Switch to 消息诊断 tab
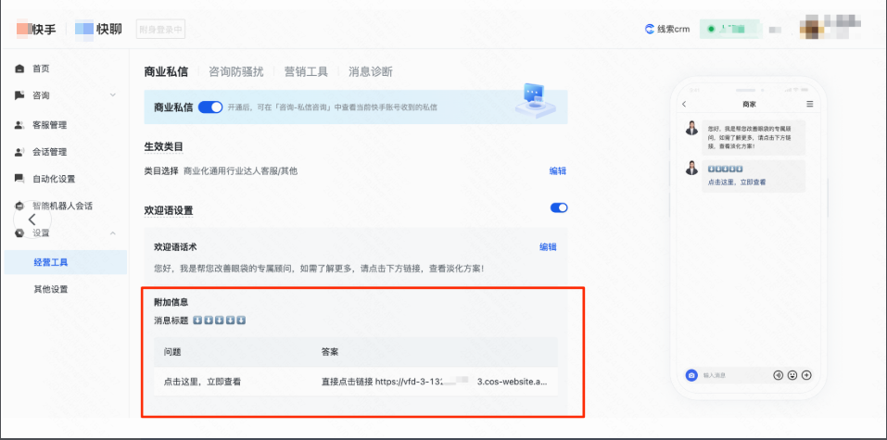The image size is (887, 440). point(371,72)
